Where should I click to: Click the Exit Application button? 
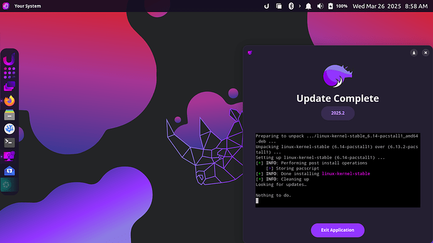click(338, 230)
